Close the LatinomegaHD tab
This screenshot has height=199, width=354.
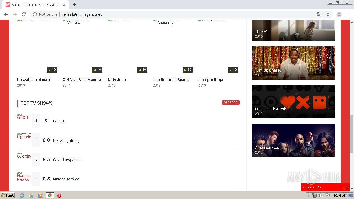click(64, 5)
